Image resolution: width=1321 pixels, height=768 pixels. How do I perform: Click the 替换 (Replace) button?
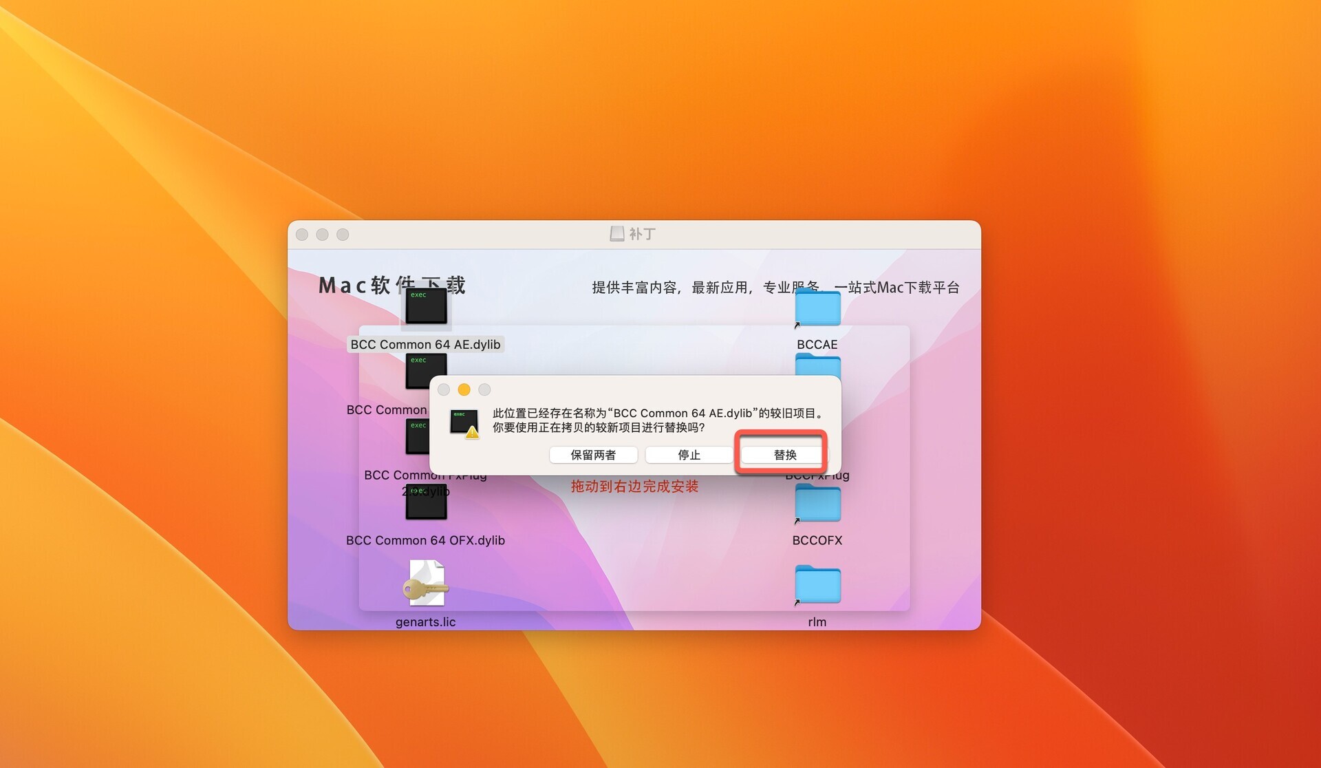784,455
